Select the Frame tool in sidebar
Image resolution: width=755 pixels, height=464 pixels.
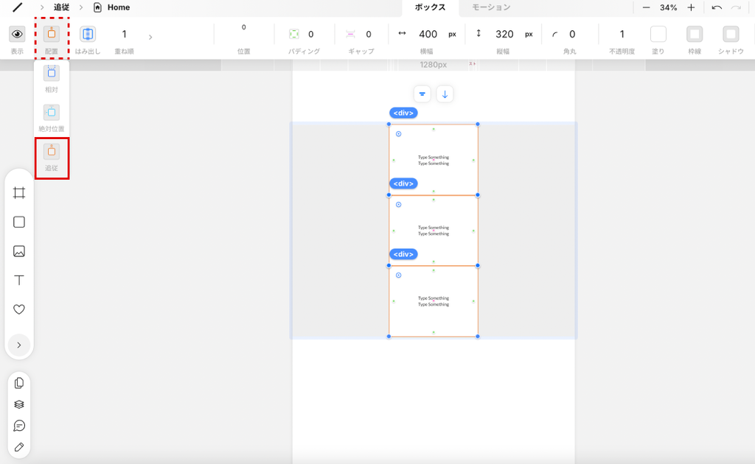(19, 193)
